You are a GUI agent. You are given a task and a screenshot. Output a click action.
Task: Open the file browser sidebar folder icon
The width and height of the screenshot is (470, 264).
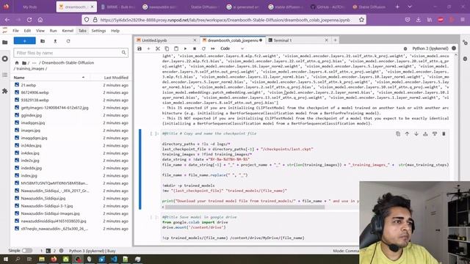[5, 43]
